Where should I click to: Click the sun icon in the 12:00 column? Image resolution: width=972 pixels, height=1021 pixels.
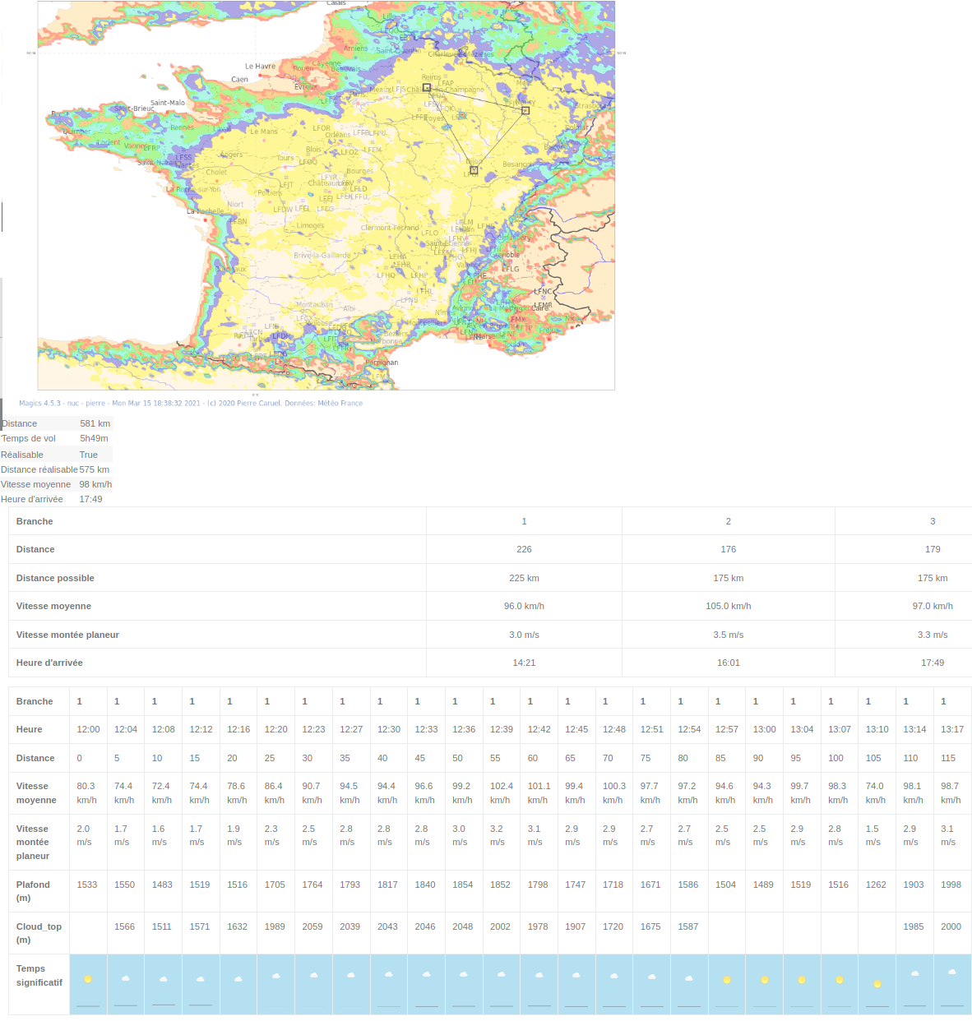coord(88,979)
